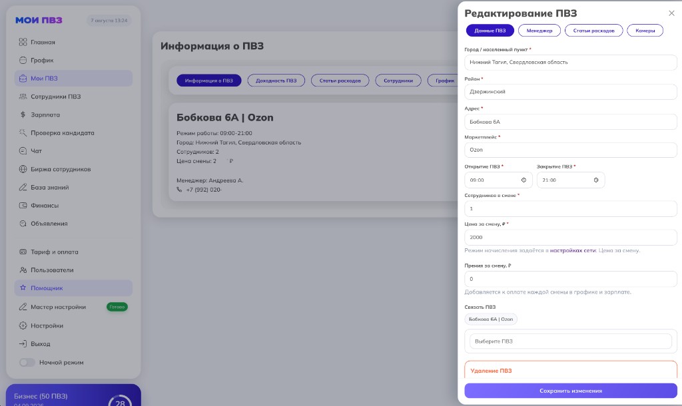Viewport: 682px width, 406px height.
Task: Click clock icon in Закрытие ПВЗ field
Action: pyautogui.click(x=596, y=180)
